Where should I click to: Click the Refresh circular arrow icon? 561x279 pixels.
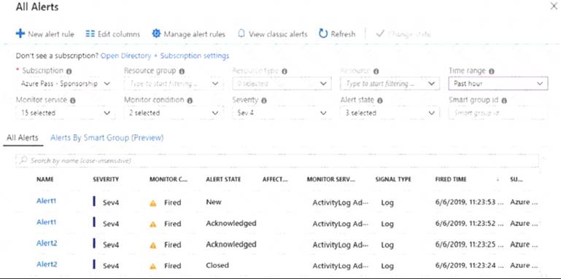[323, 34]
